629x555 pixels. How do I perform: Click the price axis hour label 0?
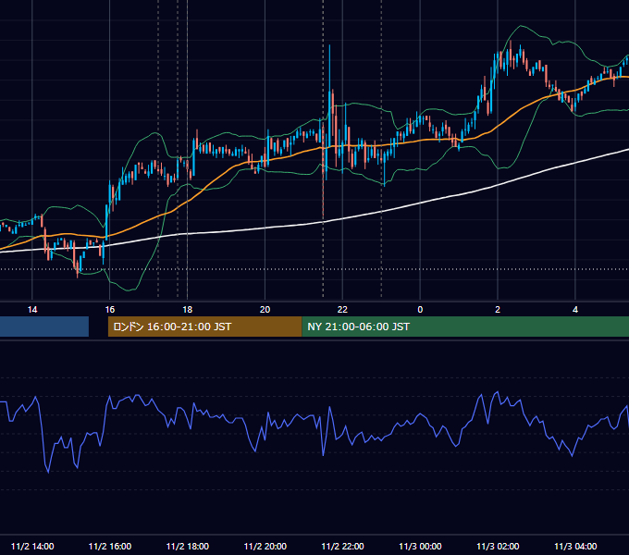tap(420, 310)
